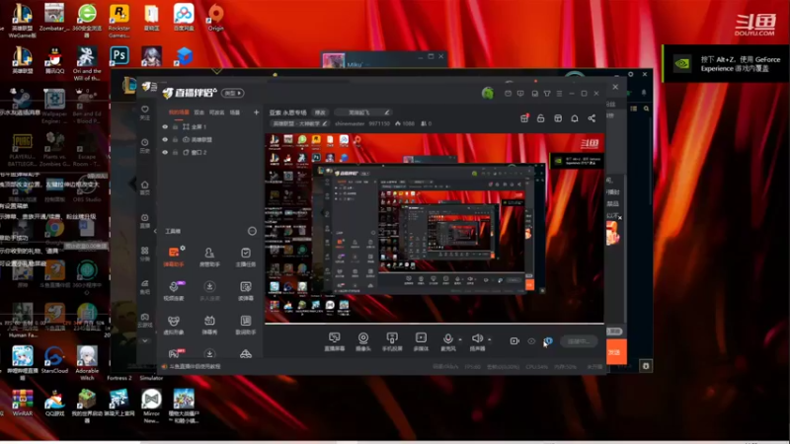Expand the speaker options arrow
This screenshot has width=790, height=444.
pyautogui.click(x=489, y=339)
